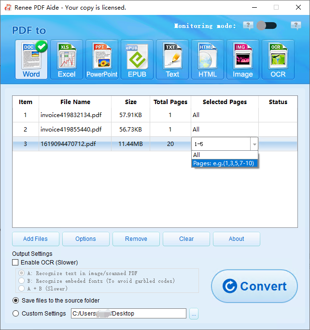
Task: Select the Custom Settings radio button
Action: [x=16, y=314]
